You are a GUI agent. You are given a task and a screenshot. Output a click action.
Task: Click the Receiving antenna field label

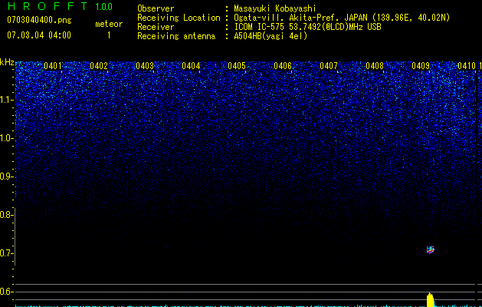pyautogui.click(x=176, y=36)
